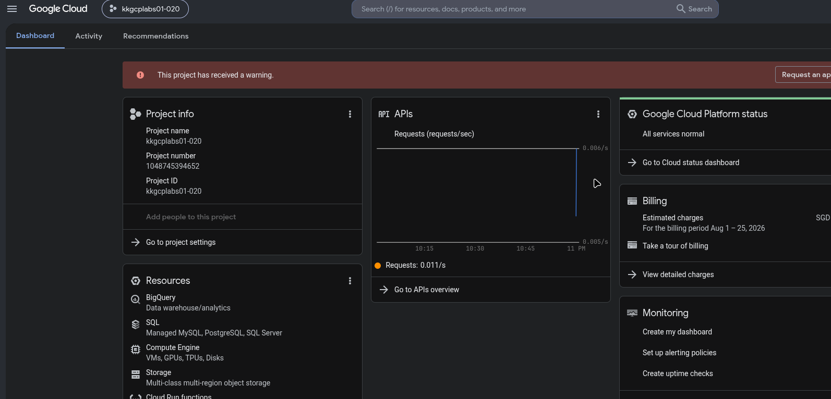View detailed charges
Viewport: 831px width, 399px height.
678,275
